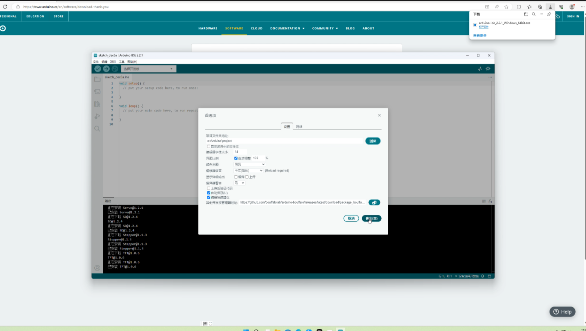The width and height of the screenshot is (586, 331).
Task: Click the OK (O) button in preferences
Action: (x=372, y=219)
